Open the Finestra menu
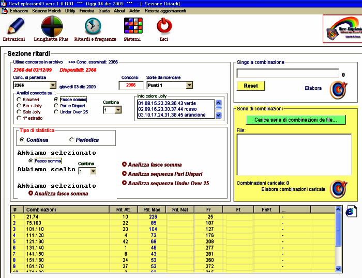Image resolution: width=362 pixels, height=278 pixels. (87, 11)
